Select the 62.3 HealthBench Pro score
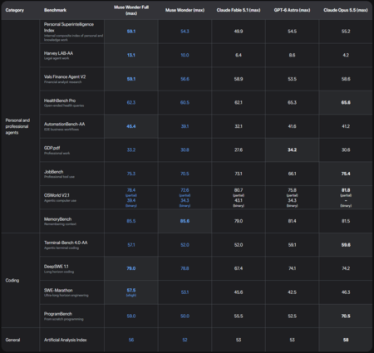The width and height of the screenshot is (374, 353). [x=131, y=103]
